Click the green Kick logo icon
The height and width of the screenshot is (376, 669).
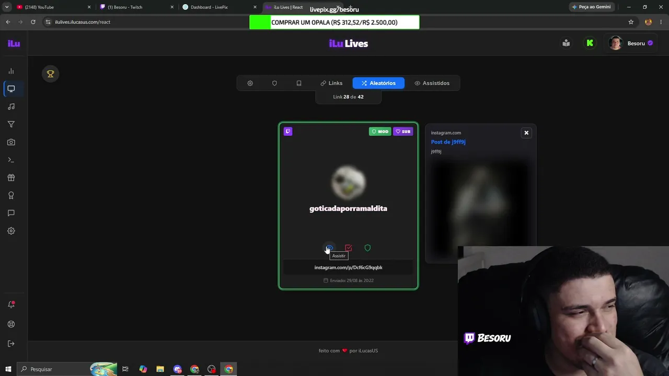point(590,43)
